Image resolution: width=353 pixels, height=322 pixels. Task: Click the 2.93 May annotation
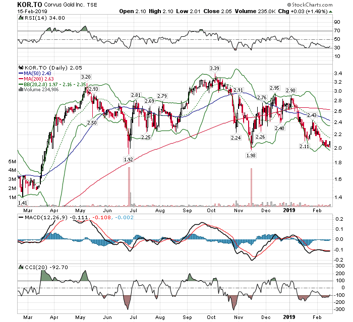[93, 89]
